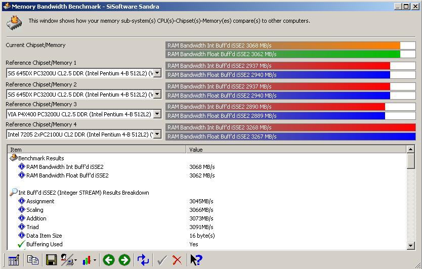
Task: Click the Current Chipset/Memory label
Action: tap(35, 45)
